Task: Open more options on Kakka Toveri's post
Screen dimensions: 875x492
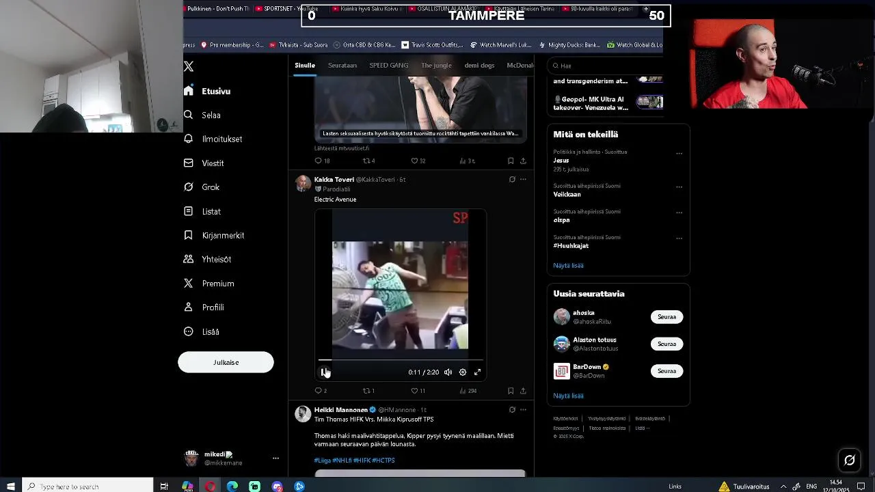Action: pos(523,179)
